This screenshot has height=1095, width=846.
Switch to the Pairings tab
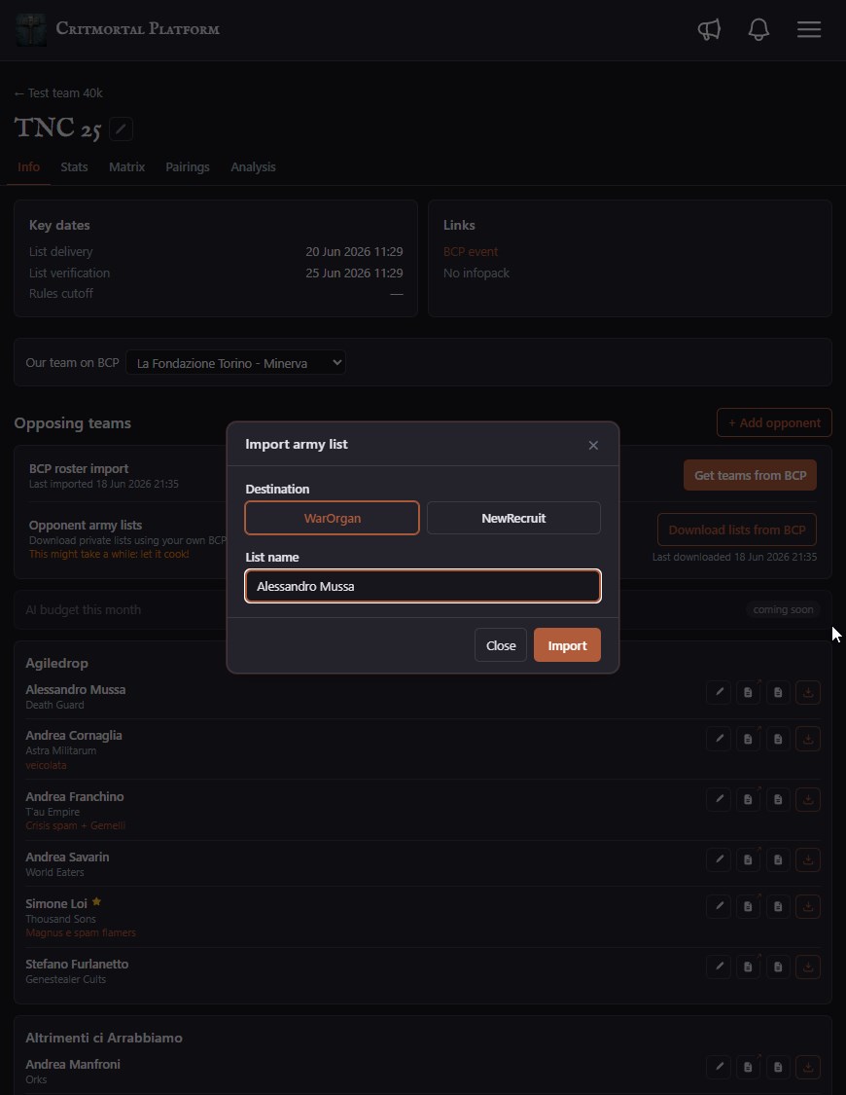pos(188,166)
